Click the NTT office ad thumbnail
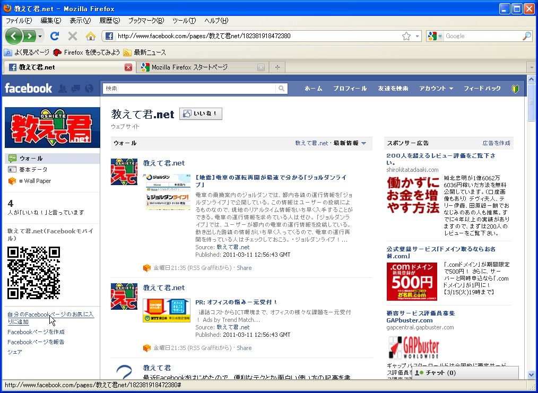Image resolution: width=538 pixels, height=393 pixels. 167,310
